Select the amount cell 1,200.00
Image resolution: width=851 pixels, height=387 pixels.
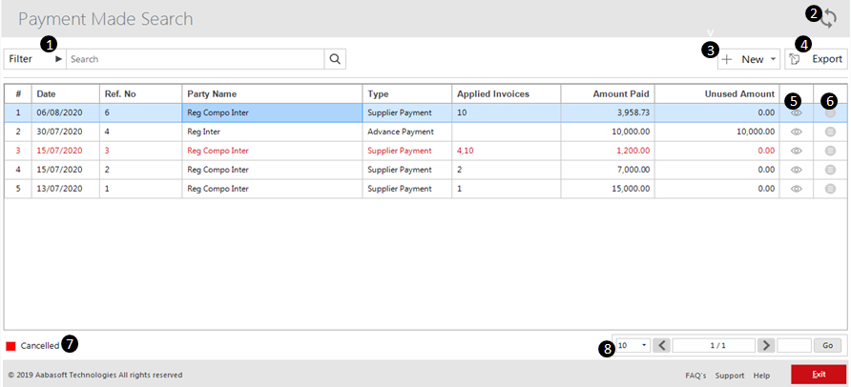[608, 151]
